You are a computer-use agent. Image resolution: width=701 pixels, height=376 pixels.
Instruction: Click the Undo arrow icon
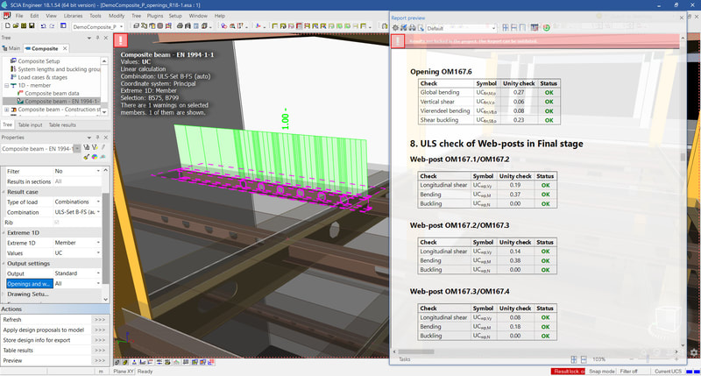[x=43, y=26]
